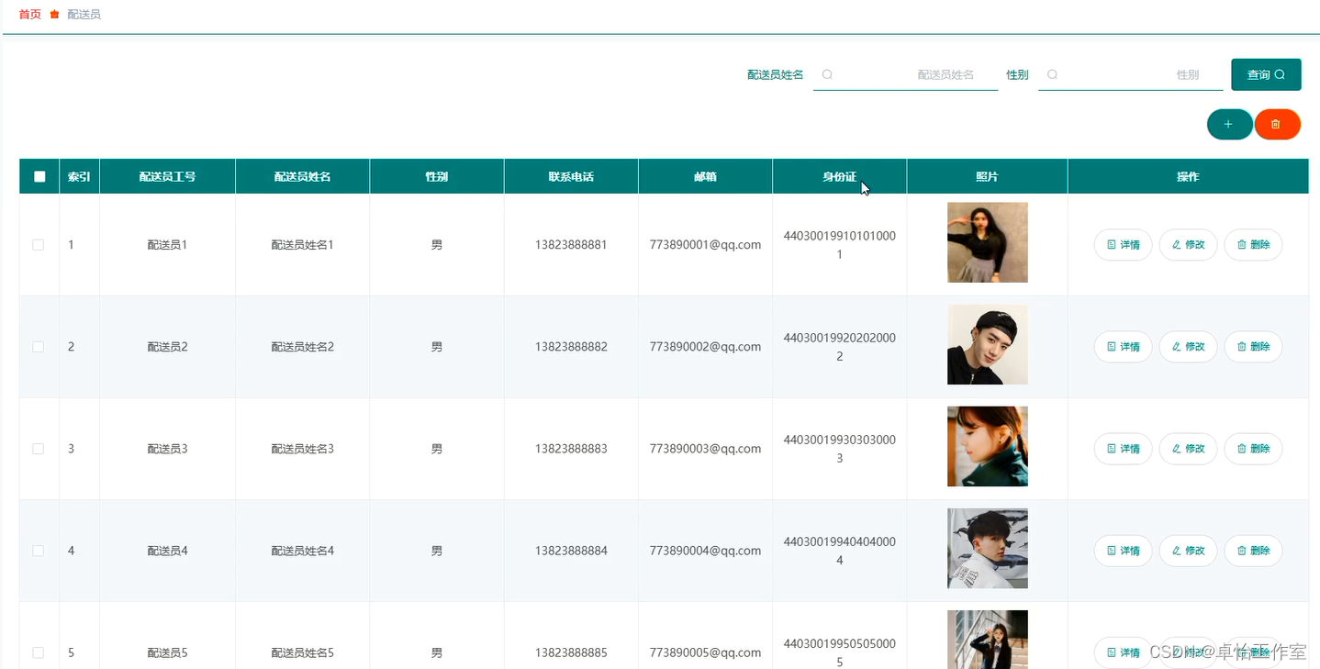Click the 照片 column header
Screen dimensions: 1320x669
click(x=987, y=176)
